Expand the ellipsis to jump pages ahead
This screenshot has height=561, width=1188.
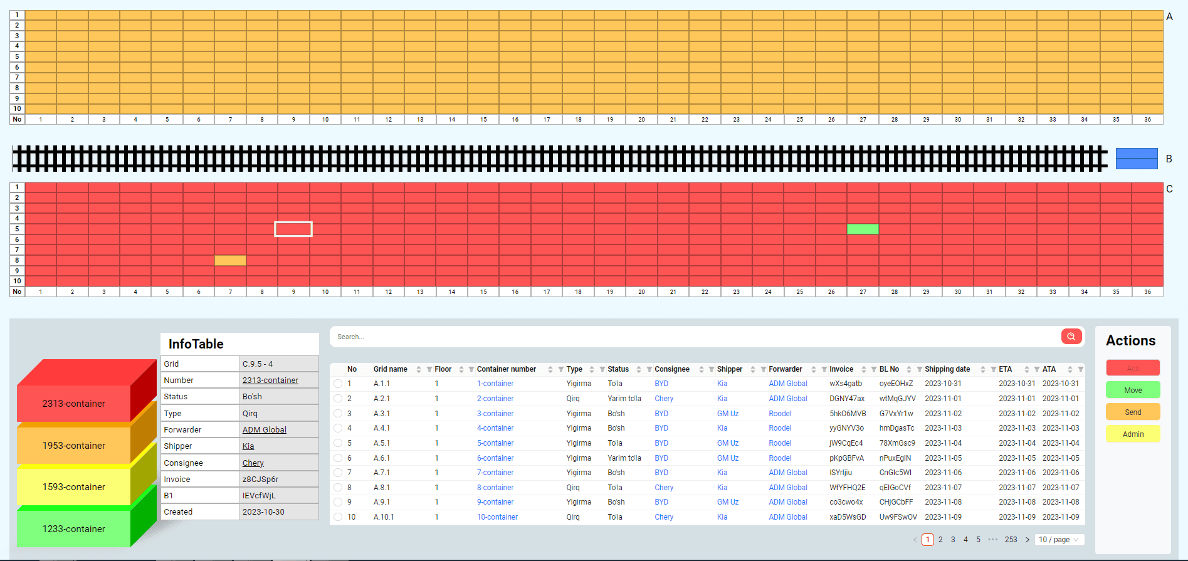(x=992, y=540)
